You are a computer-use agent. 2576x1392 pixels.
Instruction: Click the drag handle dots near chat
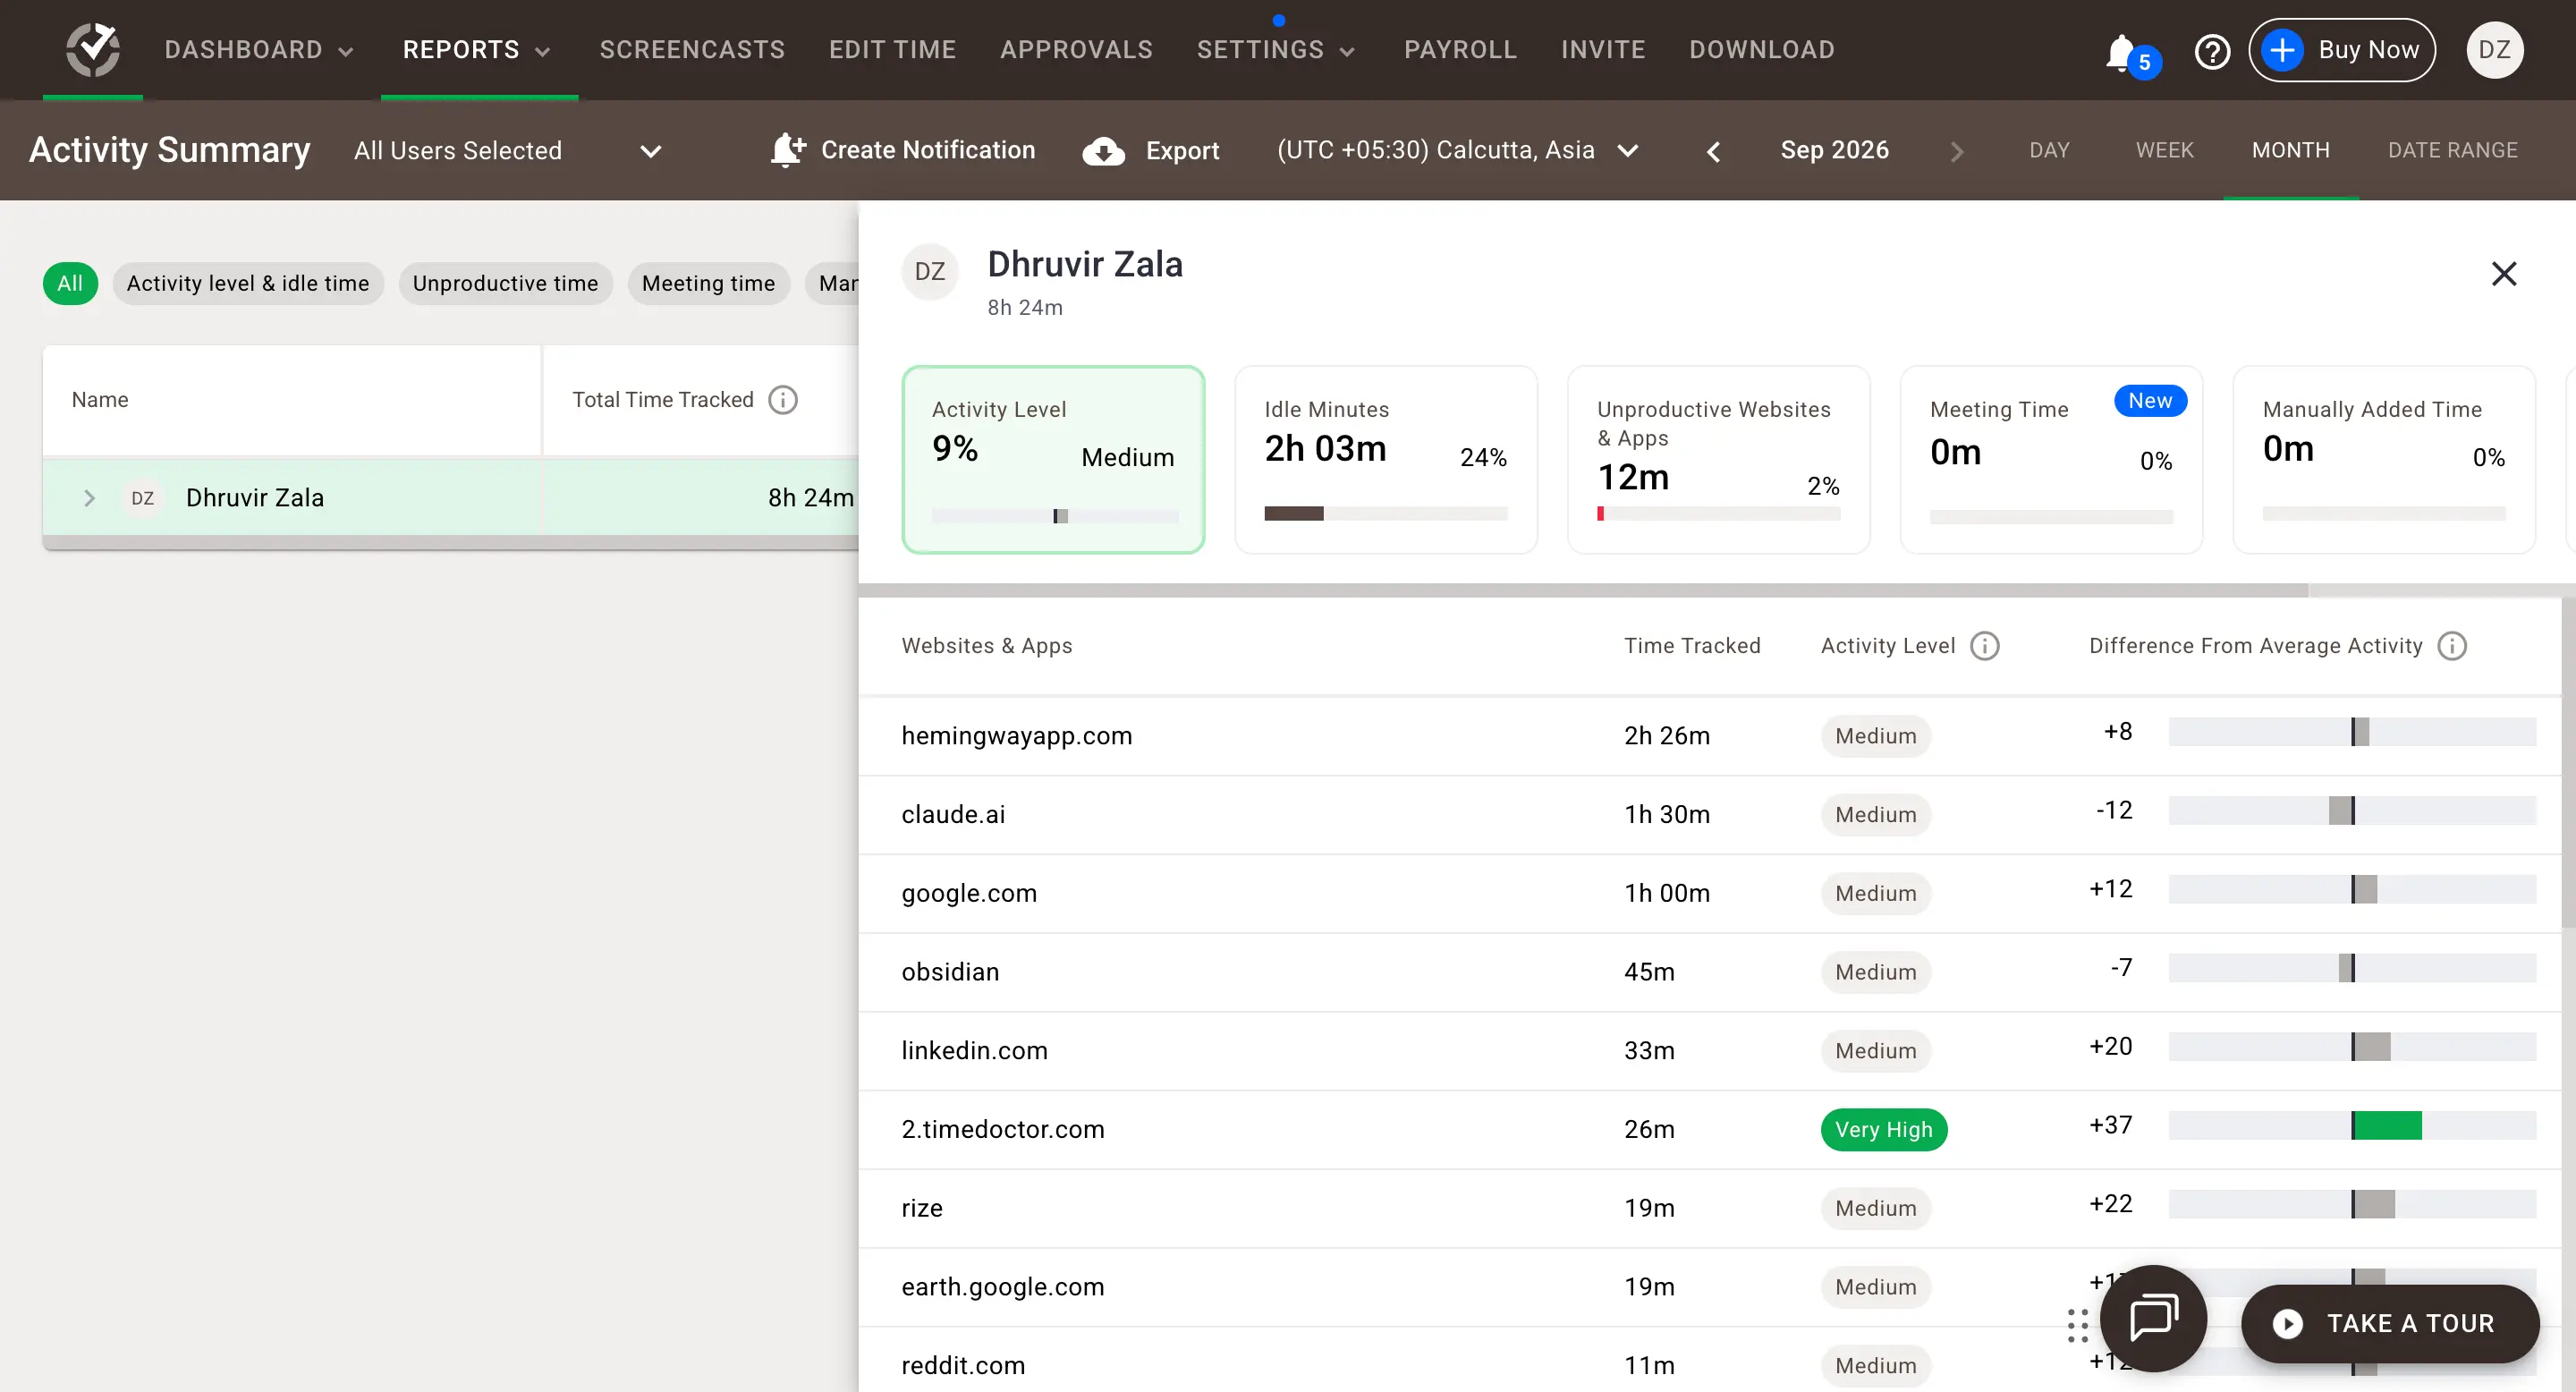click(2077, 1325)
